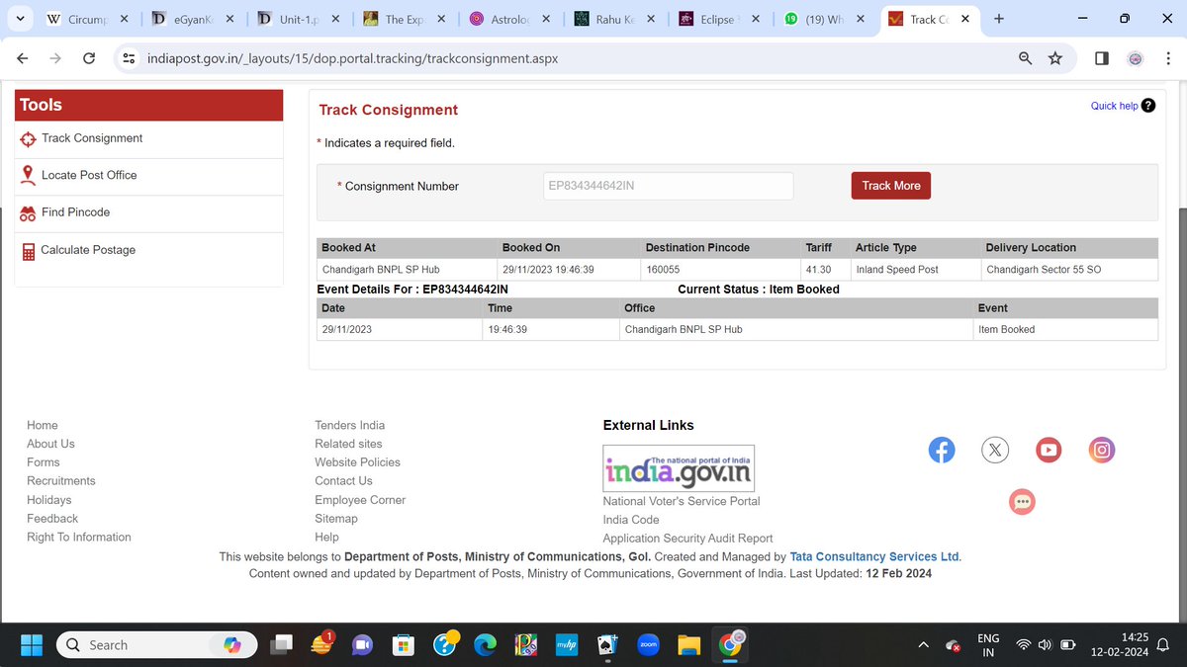Open the notification bell in system tray
Screen dimensions: 1187x667
pyautogui.click(x=1164, y=645)
